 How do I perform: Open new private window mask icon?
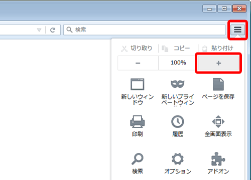(x=178, y=84)
